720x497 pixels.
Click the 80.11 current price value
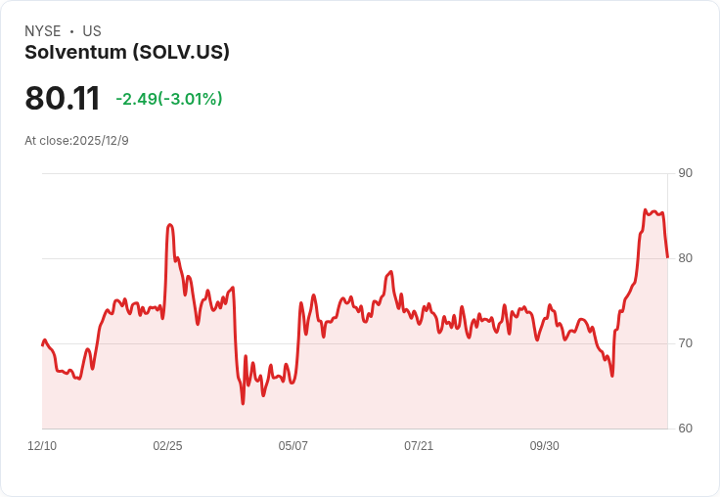pyautogui.click(x=63, y=98)
